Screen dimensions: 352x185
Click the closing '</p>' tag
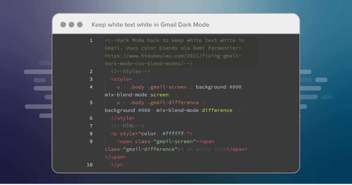[x=117, y=165]
